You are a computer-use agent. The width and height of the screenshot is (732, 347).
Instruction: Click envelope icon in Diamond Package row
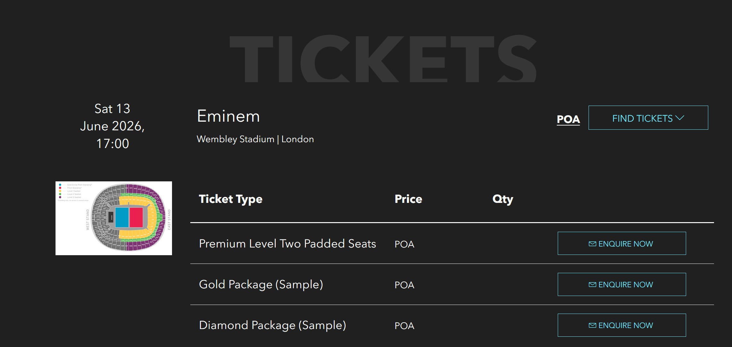(592, 325)
